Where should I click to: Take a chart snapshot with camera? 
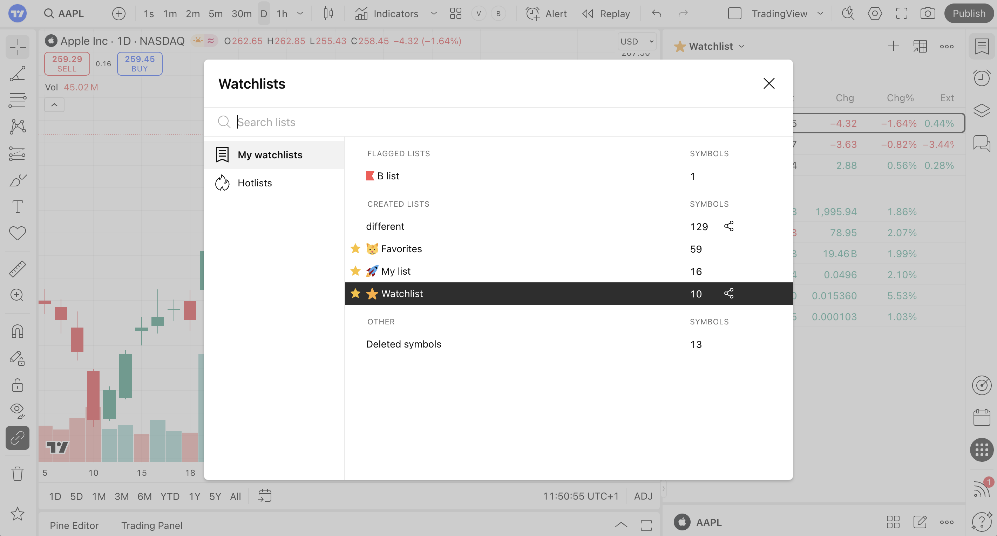[927, 14]
